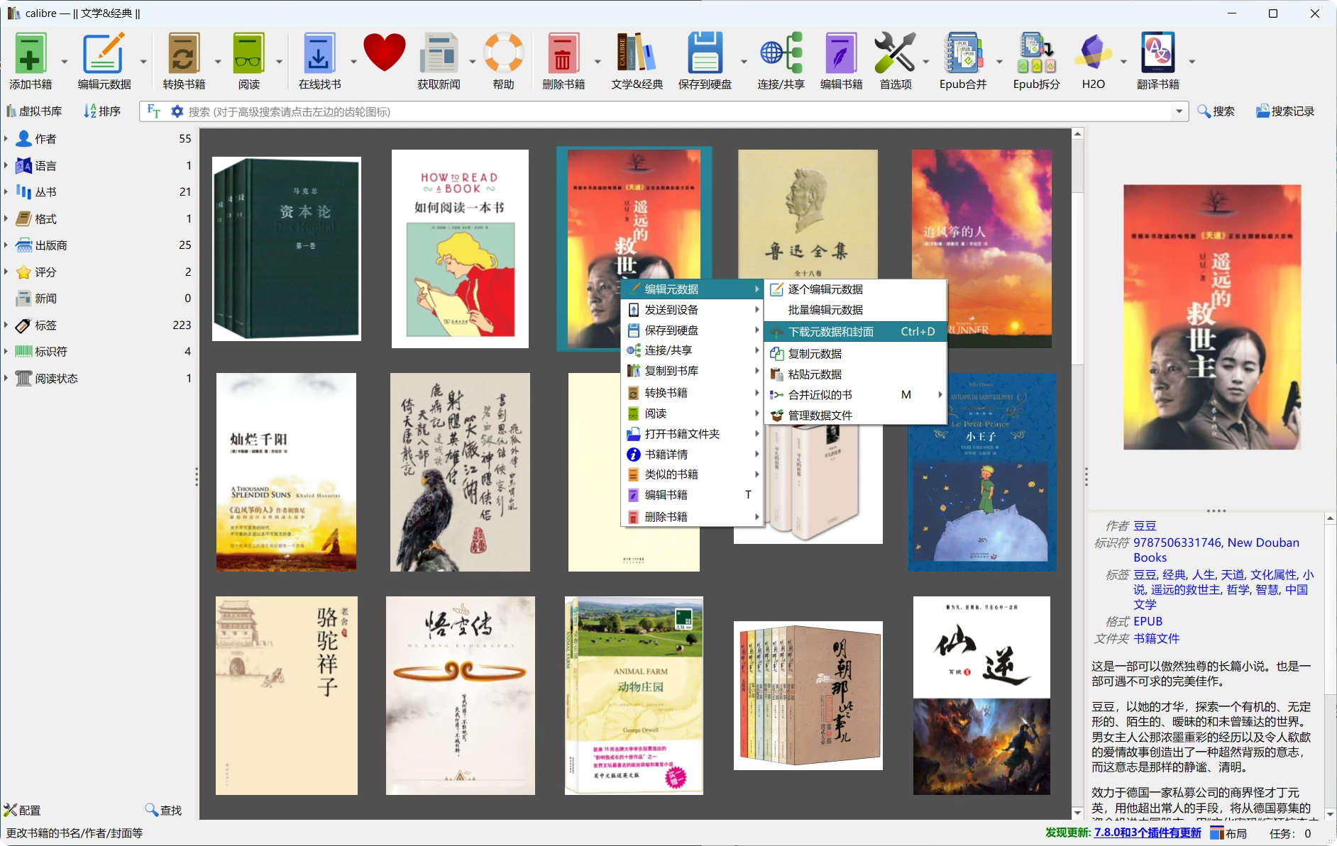
Task: Click the 连接/共享 network icon
Action: [781, 53]
